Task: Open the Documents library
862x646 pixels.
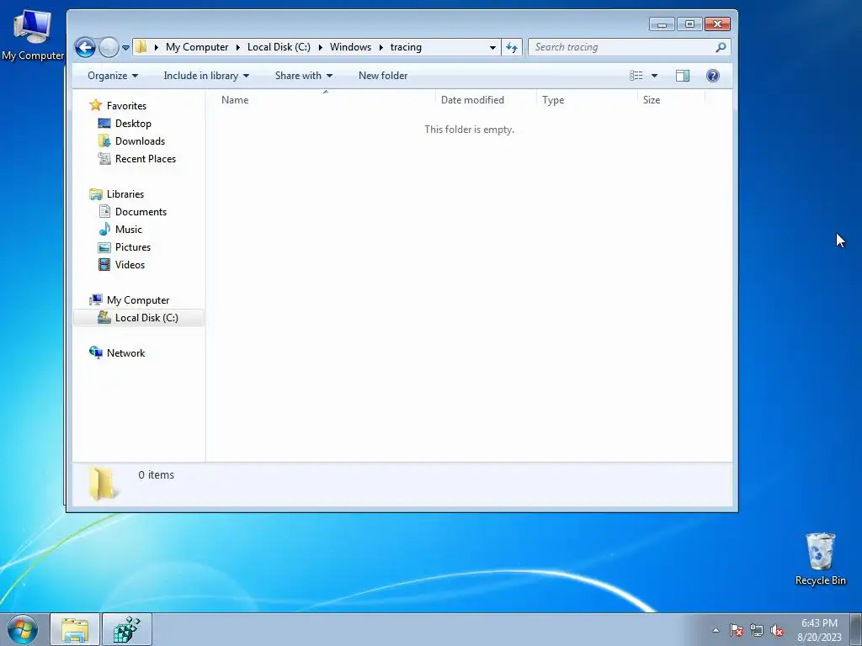Action: (x=141, y=211)
